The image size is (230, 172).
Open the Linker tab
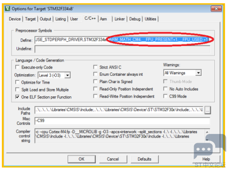(120, 19)
